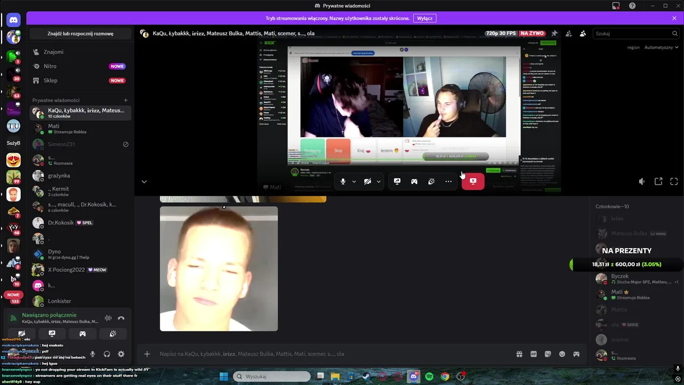This screenshot has height=385, width=684.
Task: Click the Windows taskbar Wyszukaj search box
Action: coord(271,376)
